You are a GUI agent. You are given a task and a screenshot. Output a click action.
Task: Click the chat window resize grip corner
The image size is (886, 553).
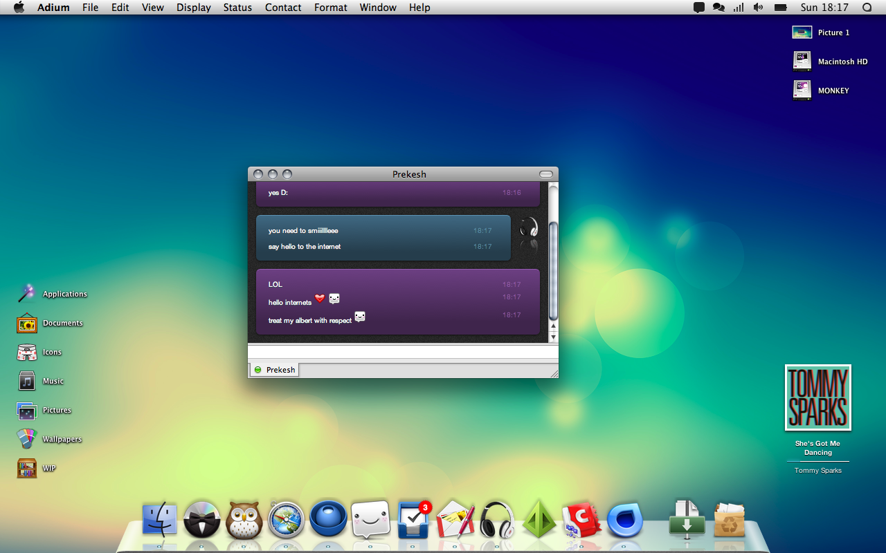[x=553, y=373]
